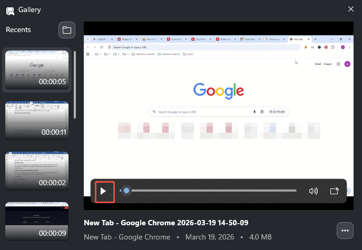Select the 00:00:02 recording thumbnail
This screenshot has height=250, width=362.
click(37, 171)
